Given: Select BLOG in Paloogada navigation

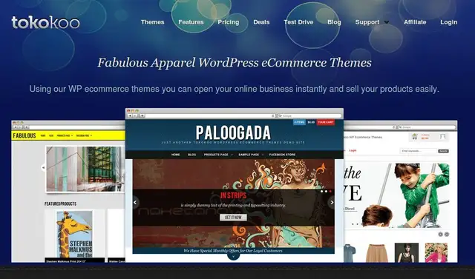Looking at the screenshot, I should [191, 155].
